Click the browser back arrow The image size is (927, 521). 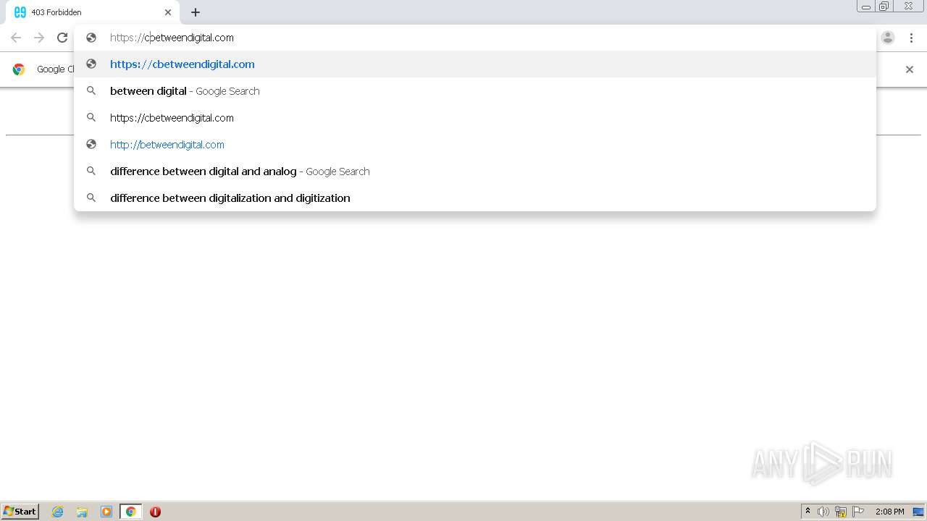click(16, 38)
